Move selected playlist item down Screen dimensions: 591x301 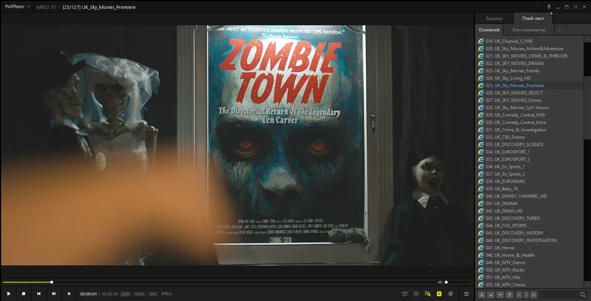(500, 295)
